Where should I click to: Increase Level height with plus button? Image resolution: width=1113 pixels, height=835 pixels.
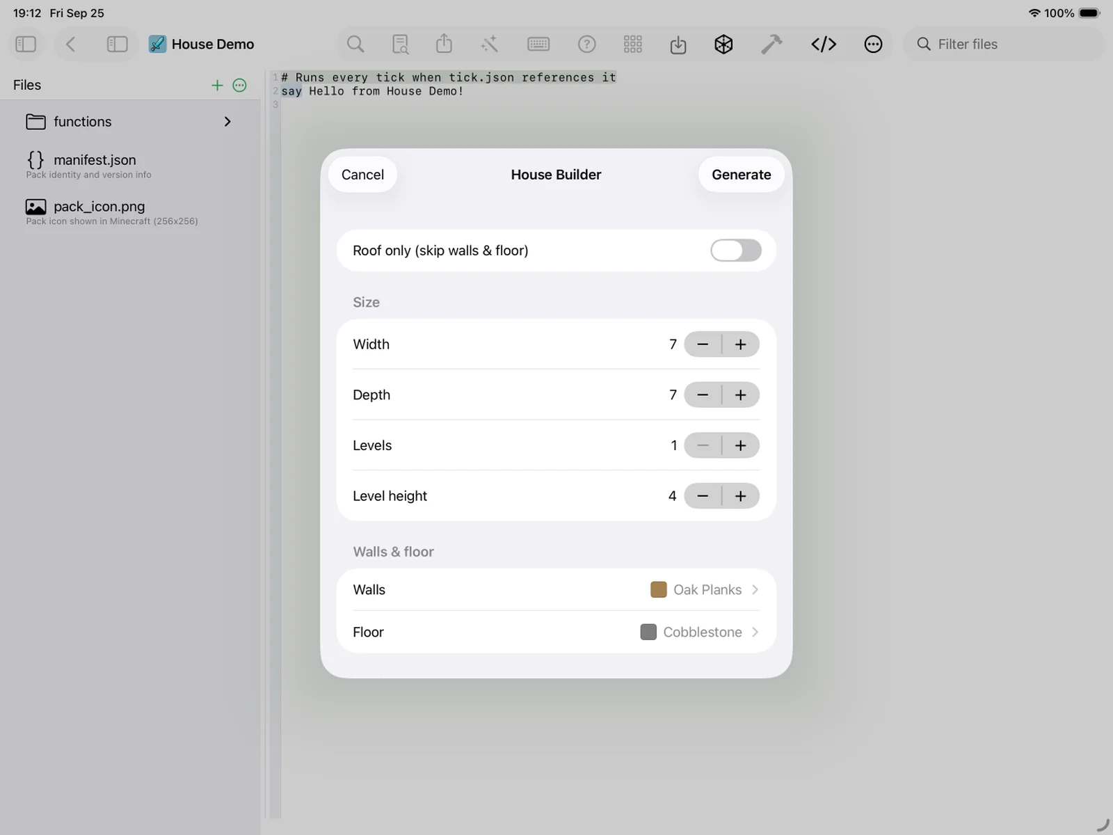(x=741, y=496)
